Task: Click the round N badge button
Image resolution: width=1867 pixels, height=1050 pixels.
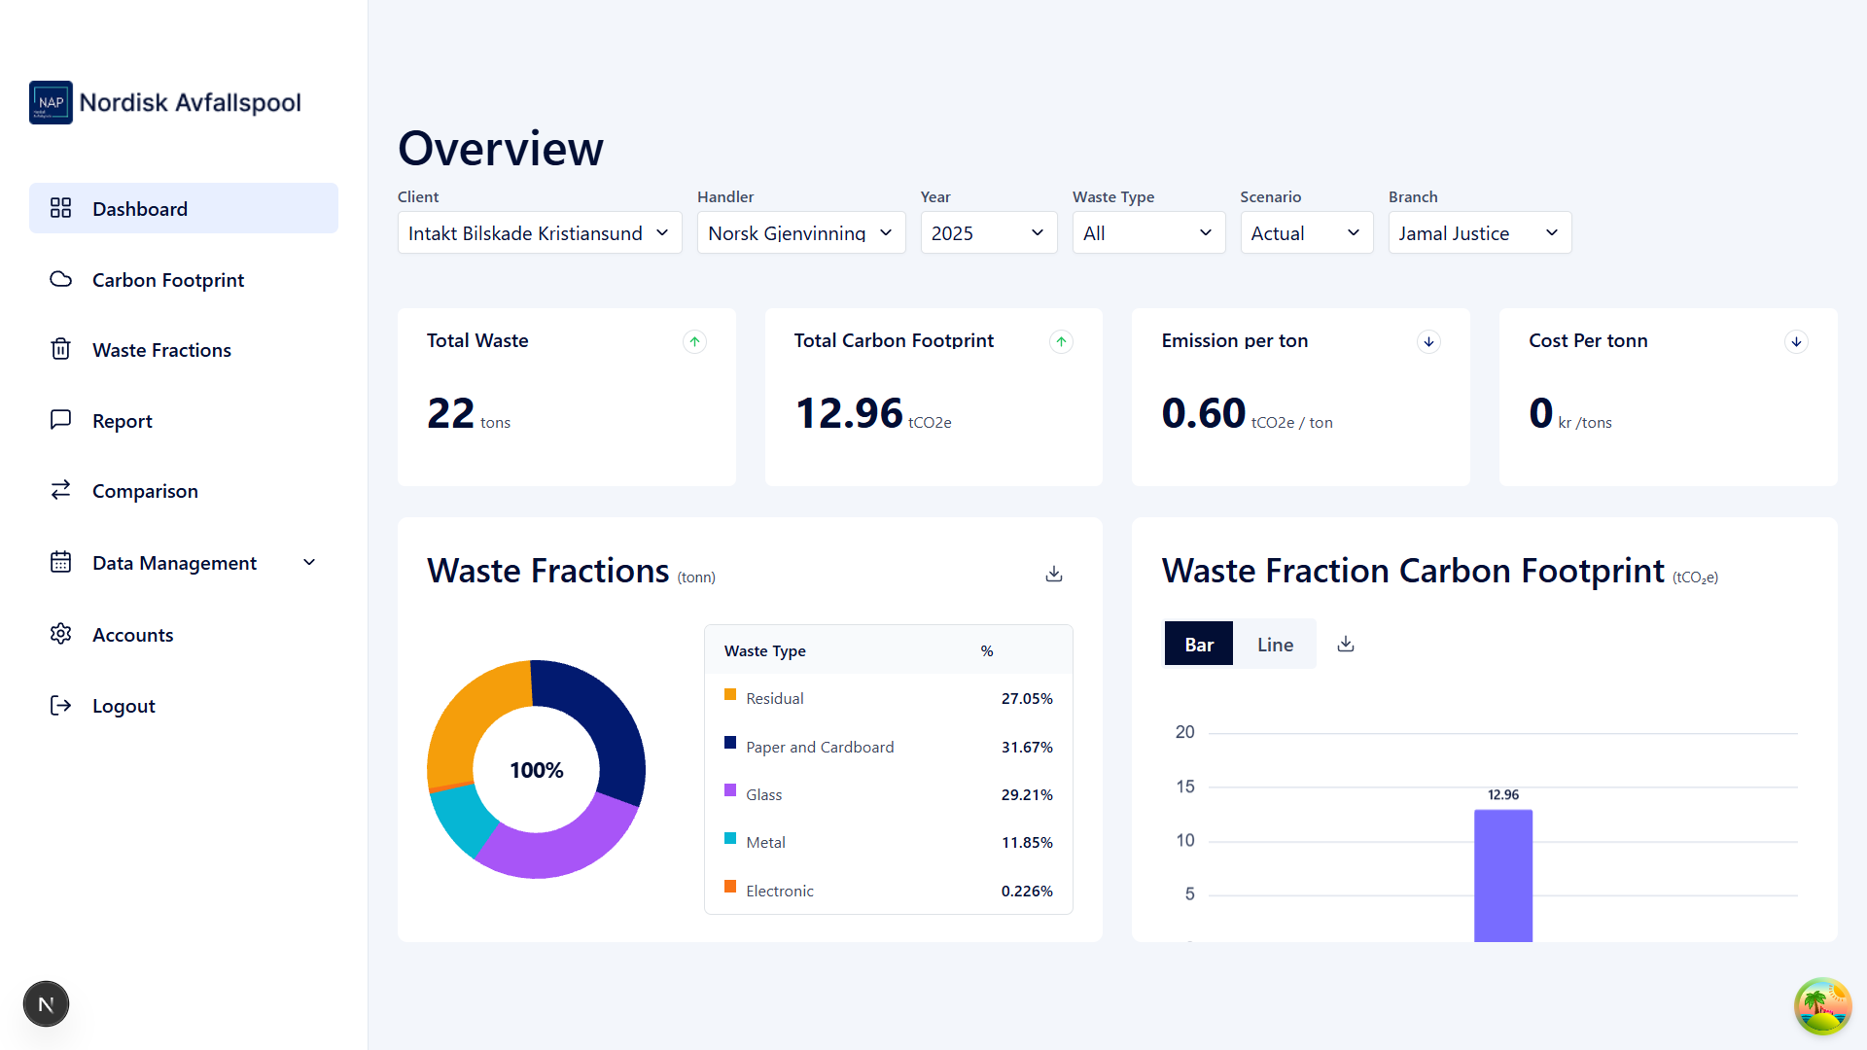Action: (46, 1004)
